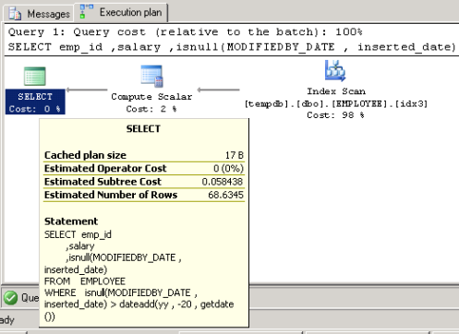Click the Estimated Subtree Cost value 0.058438
This screenshot has height=334, width=459.
point(223,182)
